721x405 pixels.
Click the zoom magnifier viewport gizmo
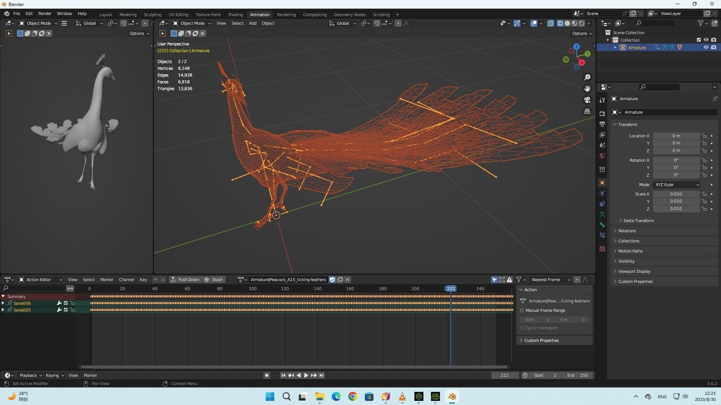coord(587,77)
